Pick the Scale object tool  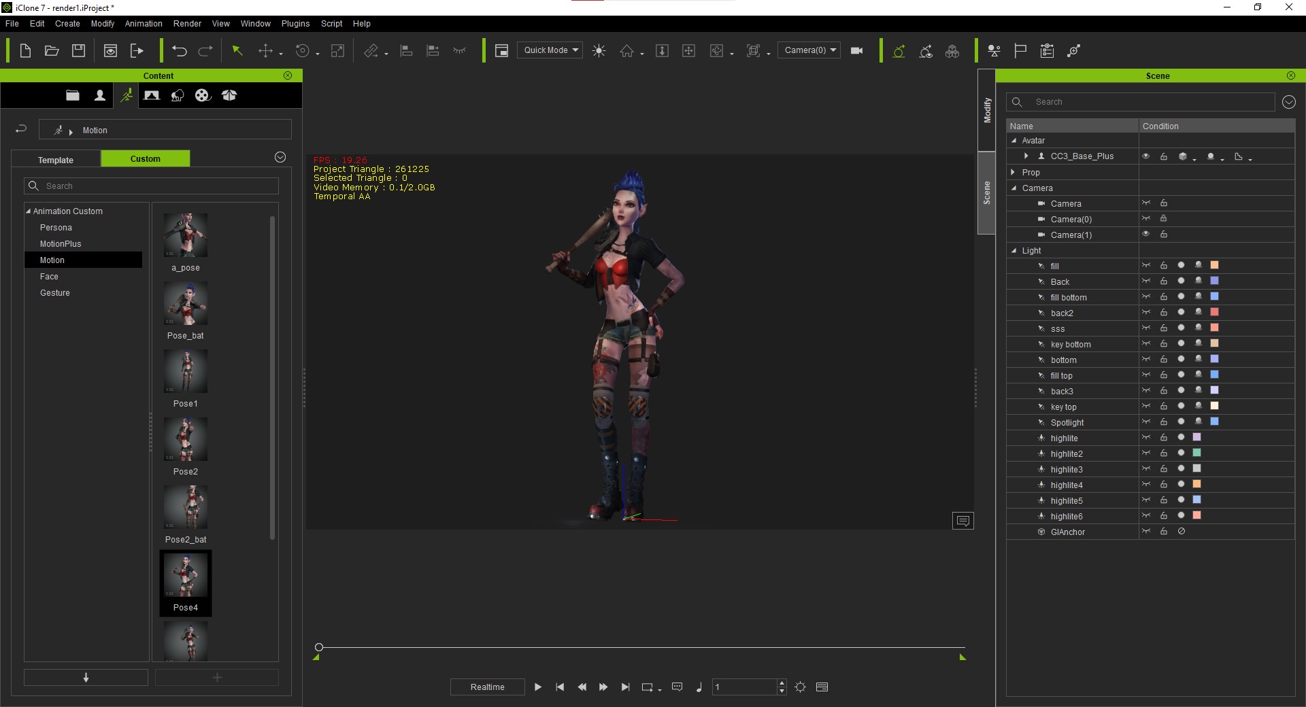[337, 50]
